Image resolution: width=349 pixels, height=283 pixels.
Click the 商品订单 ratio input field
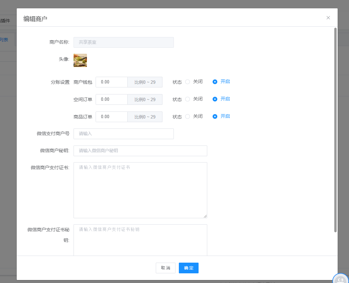click(x=112, y=117)
